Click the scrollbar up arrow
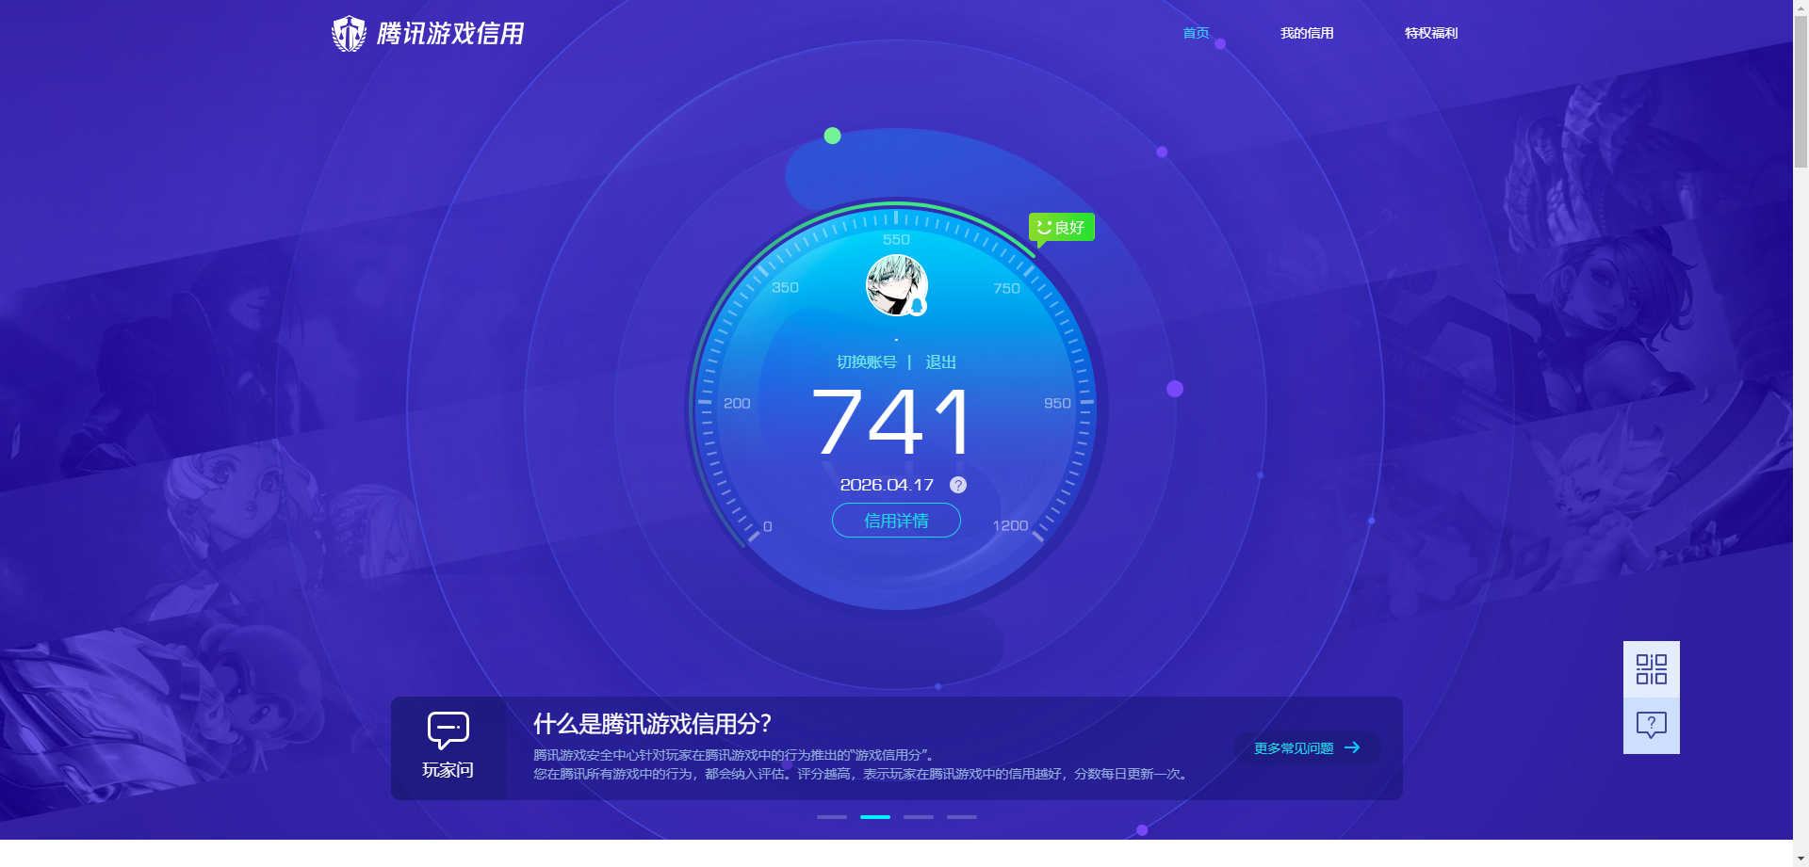 click(x=1801, y=8)
